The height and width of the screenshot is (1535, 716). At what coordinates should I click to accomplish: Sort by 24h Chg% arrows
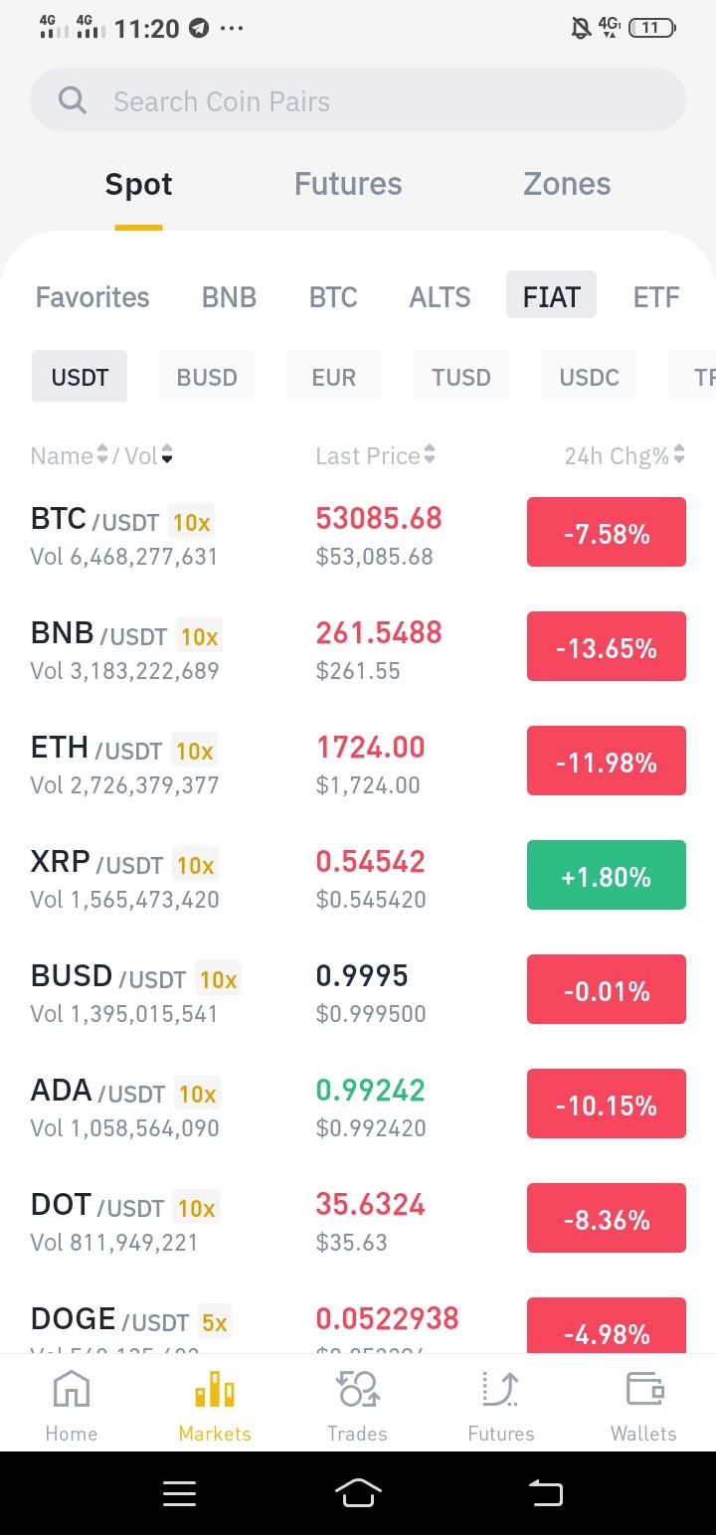679,455
